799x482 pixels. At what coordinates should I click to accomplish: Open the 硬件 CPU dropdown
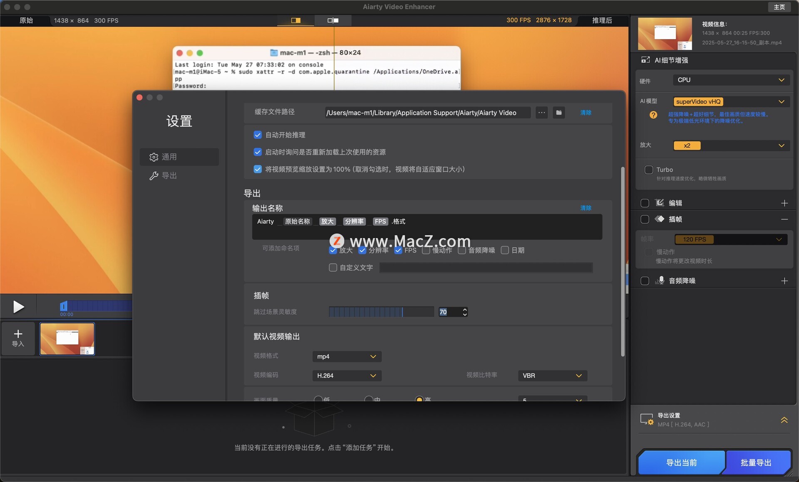pyautogui.click(x=731, y=80)
